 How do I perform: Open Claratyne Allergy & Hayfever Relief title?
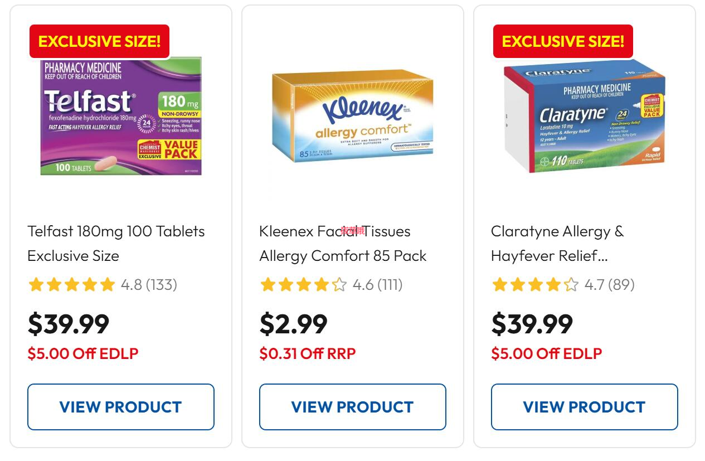pyautogui.click(x=557, y=243)
